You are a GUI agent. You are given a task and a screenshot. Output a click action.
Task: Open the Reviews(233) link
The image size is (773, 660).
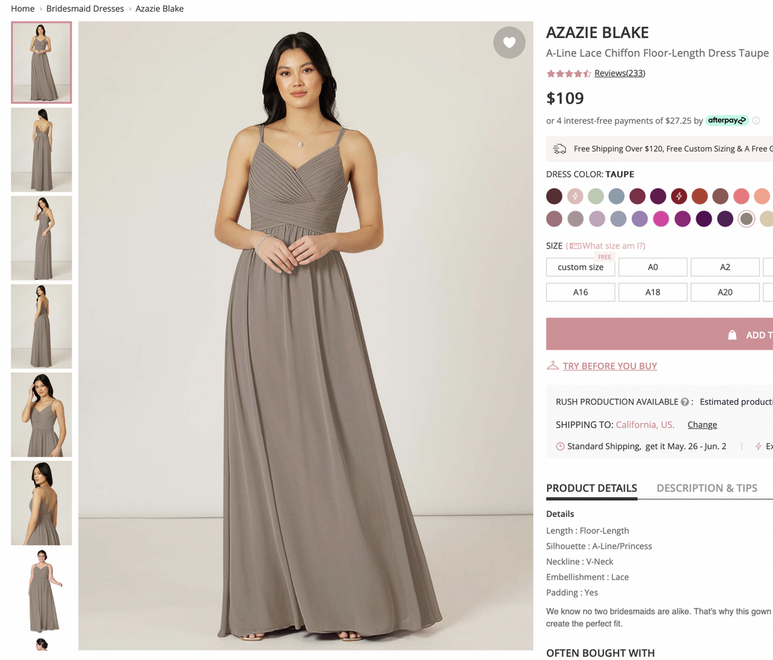pyautogui.click(x=619, y=73)
